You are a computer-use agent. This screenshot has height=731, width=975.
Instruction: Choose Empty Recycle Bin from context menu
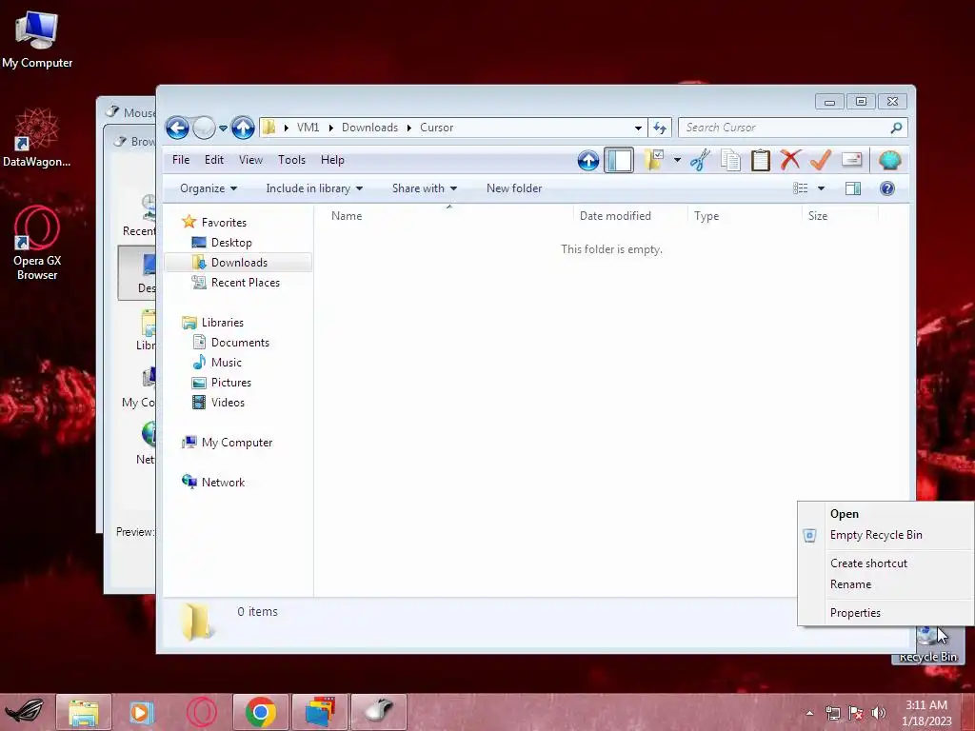click(885, 535)
